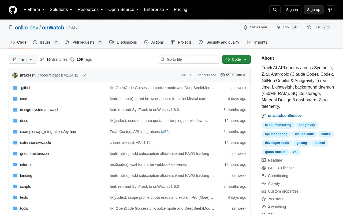Expand the Resources menu
This screenshot has width=343, height=214.
(x=90, y=10)
